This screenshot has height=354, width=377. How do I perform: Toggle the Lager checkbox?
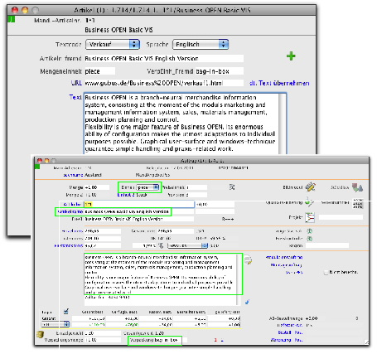(x=65, y=312)
